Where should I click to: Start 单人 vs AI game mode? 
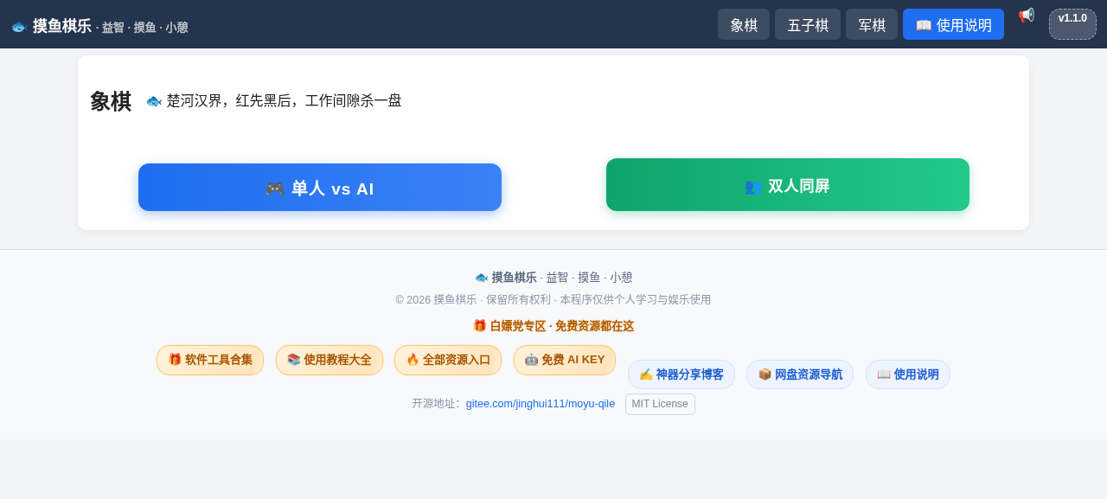click(x=320, y=188)
